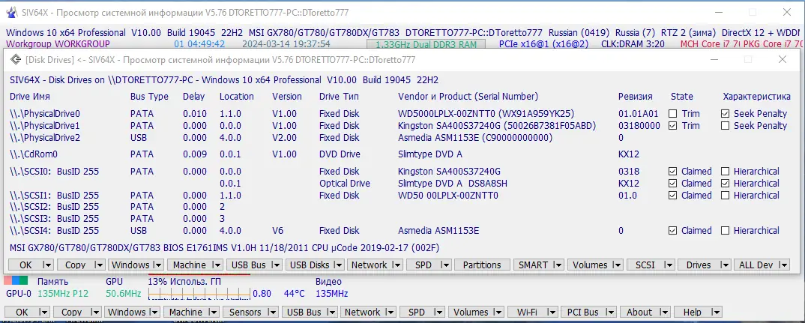805x323 pixels.
Task: Open the PCI Bus dropdown arrow
Action: pos(610,312)
